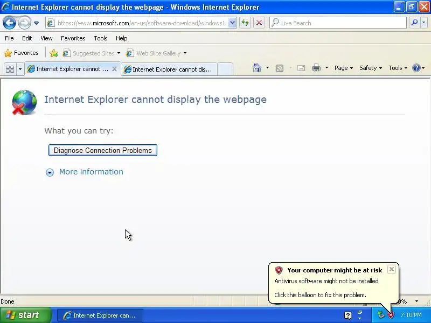Click inside the Live Search box
This screenshot has width=431, height=323.
pyautogui.click(x=338, y=23)
